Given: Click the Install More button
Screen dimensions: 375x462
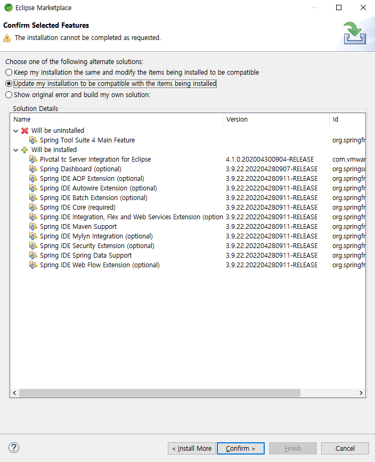Looking at the screenshot, I should 192,448.
